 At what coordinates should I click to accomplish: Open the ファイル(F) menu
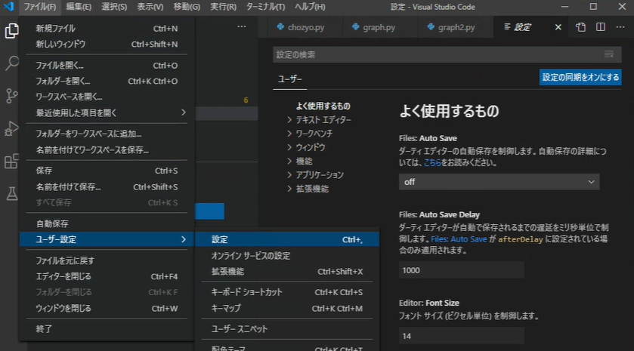[39, 7]
